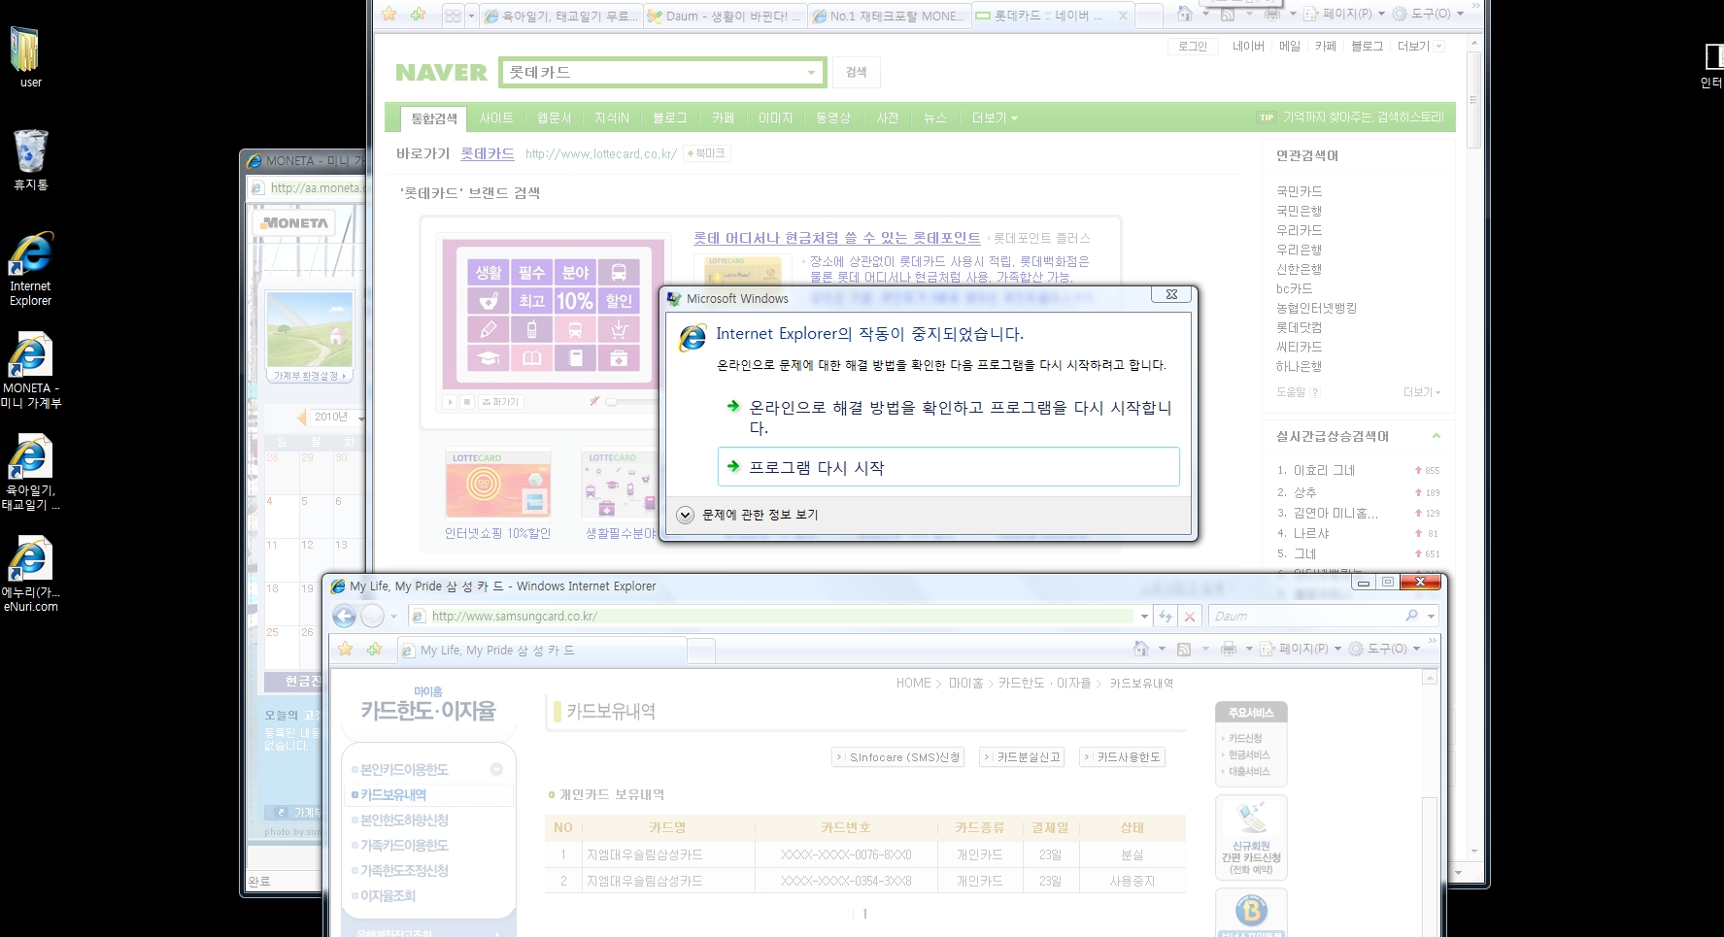Open year 2010년 dropdown in MONETA window

point(361,418)
